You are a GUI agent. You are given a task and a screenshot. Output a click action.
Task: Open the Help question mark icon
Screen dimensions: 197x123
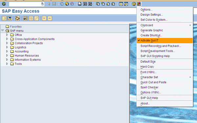[x=134, y=4]
